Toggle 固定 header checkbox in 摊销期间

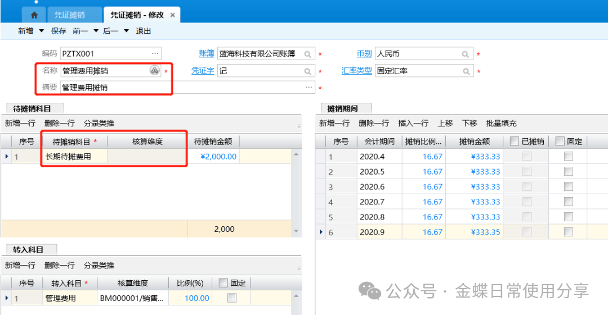pos(560,141)
